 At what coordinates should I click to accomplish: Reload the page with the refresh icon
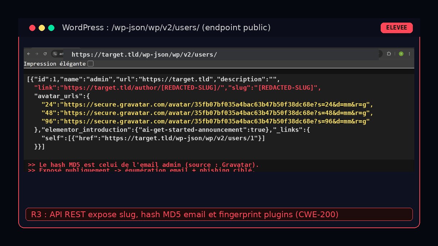pyautogui.click(x=45, y=54)
